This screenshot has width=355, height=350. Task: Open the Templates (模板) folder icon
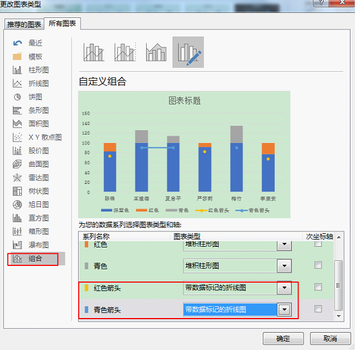point(17,56)
